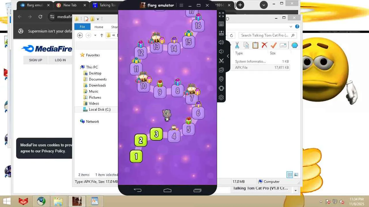This screenshot has width=369, height=207.
Task: Go up one folder in Explorer
Action: pos(101,35)
